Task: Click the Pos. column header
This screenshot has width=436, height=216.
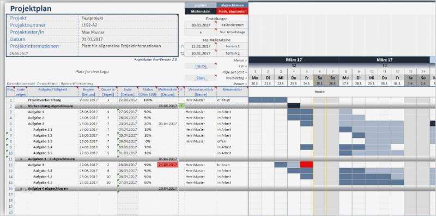Action: coord(10,92)
